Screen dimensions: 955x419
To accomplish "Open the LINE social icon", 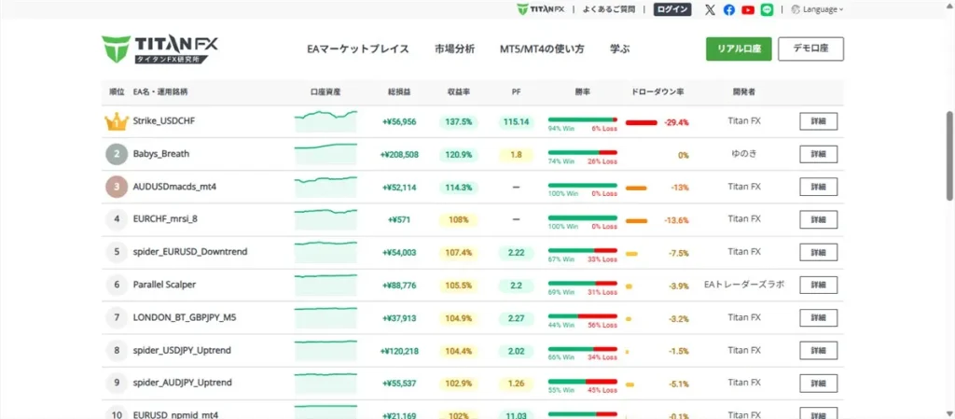I will click(x=767, y=9).
